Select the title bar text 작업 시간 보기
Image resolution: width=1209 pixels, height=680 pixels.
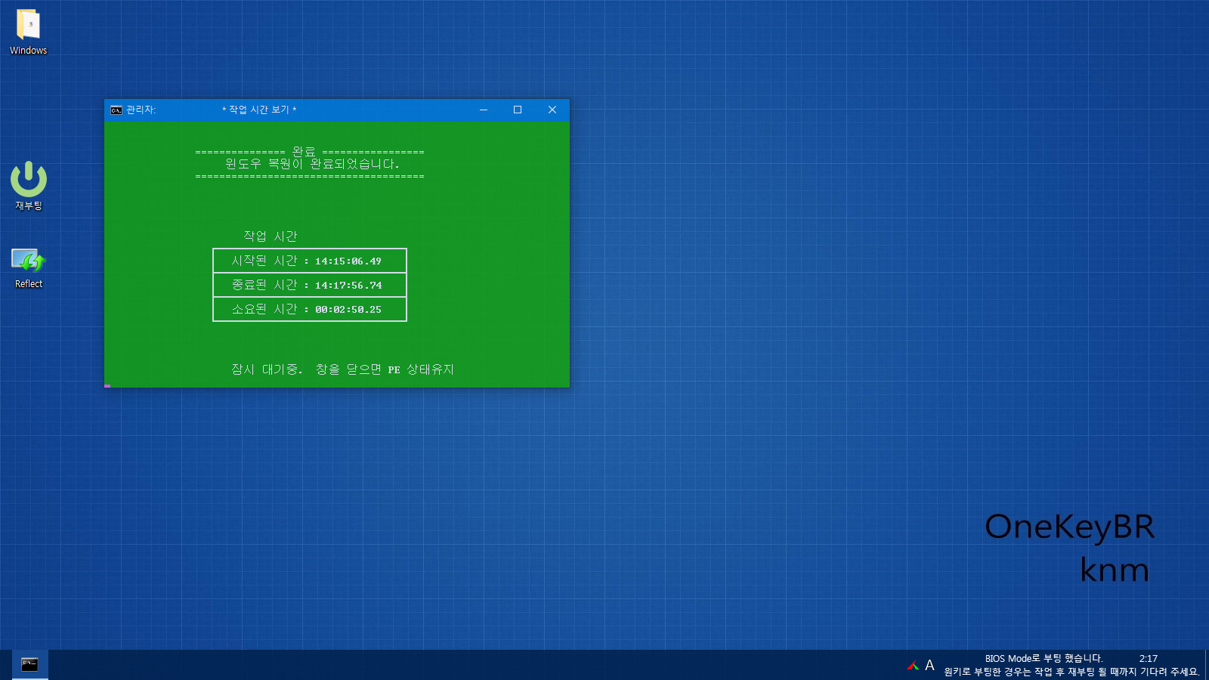pyautogui.click(x=259, y=110)
